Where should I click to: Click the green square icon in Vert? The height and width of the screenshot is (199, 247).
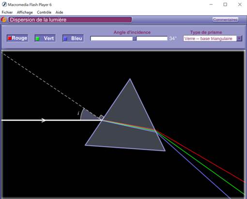pos(37,39)
